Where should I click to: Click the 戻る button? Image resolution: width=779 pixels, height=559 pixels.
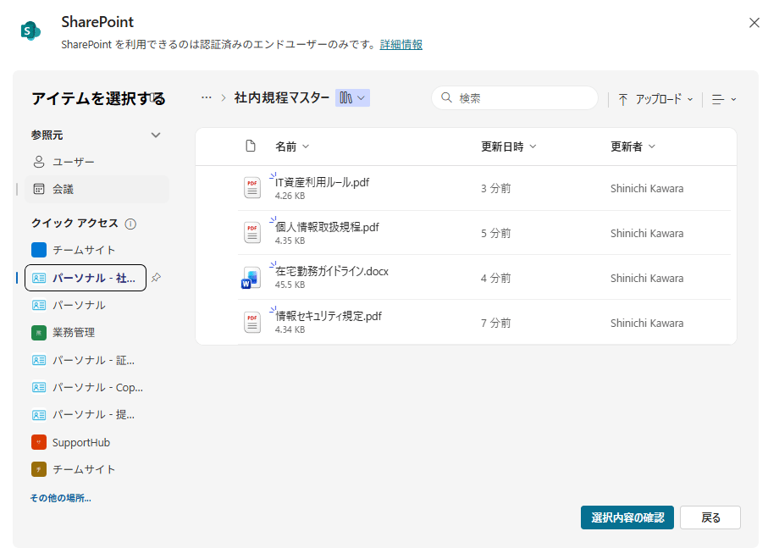tap(710, 517)
